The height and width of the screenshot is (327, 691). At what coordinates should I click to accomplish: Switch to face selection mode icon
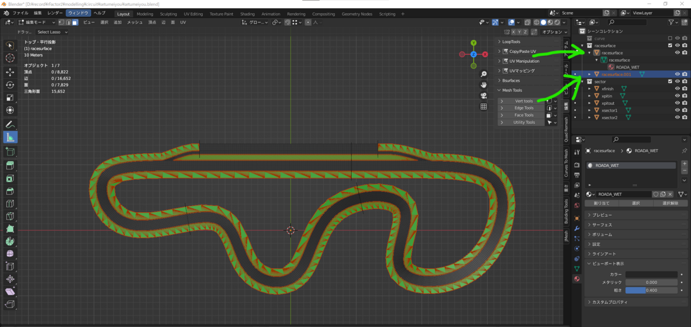point(75,22)
